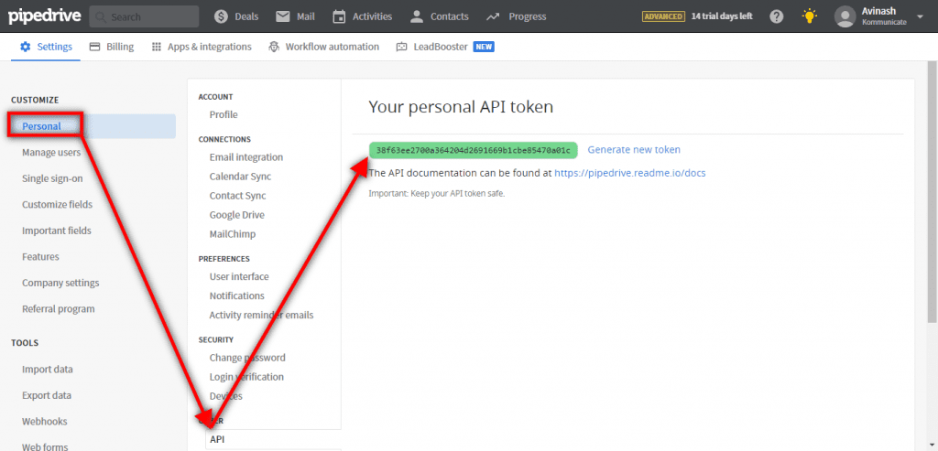
Task: Open Contact Sync settings
Action: coord(238,196)
